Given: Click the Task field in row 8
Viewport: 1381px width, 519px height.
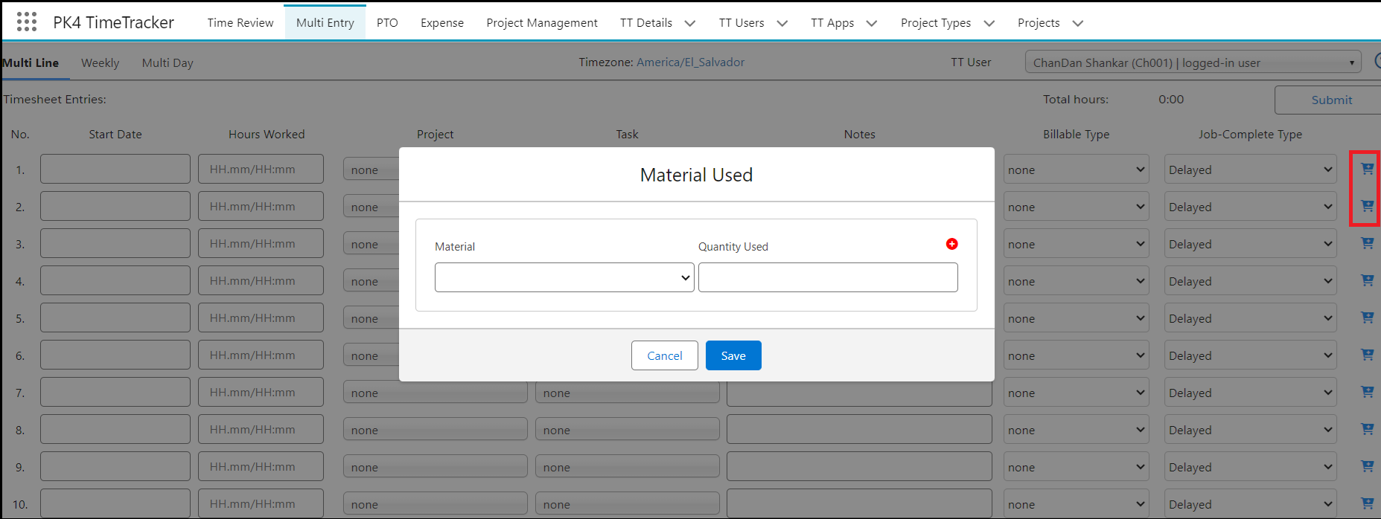Looking at the screenshot, I should point(627,430).
